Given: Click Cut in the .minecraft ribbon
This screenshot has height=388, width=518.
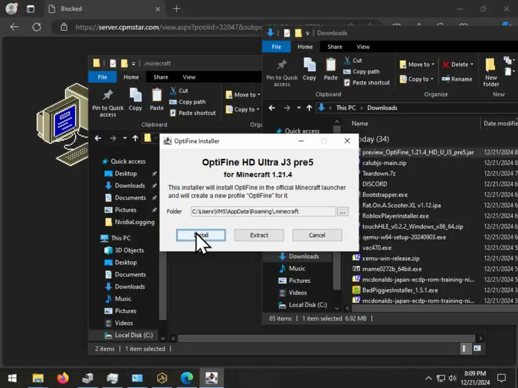Looking at the screenshot, I should click(x=179, y=91).
